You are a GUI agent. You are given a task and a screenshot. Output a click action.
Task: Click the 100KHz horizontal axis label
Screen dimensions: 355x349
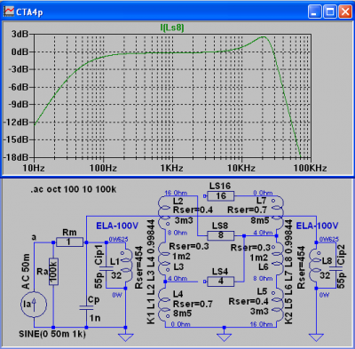(310, 169)
